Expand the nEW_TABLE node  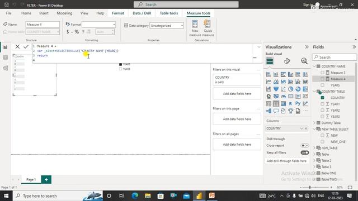(314, 148)
